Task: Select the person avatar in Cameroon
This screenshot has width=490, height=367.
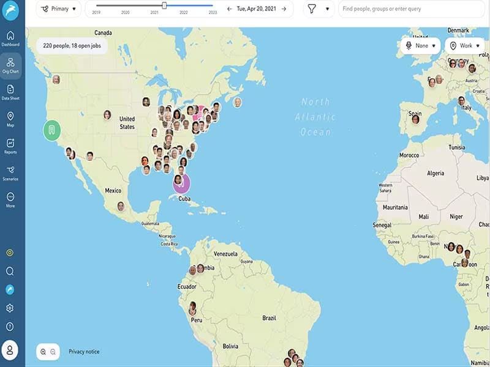Action: pos(465,263)
